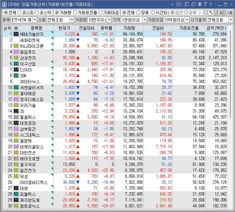Select the 장중 radio button
This screenshot has height=212, width=235.
tap(138, 13)
